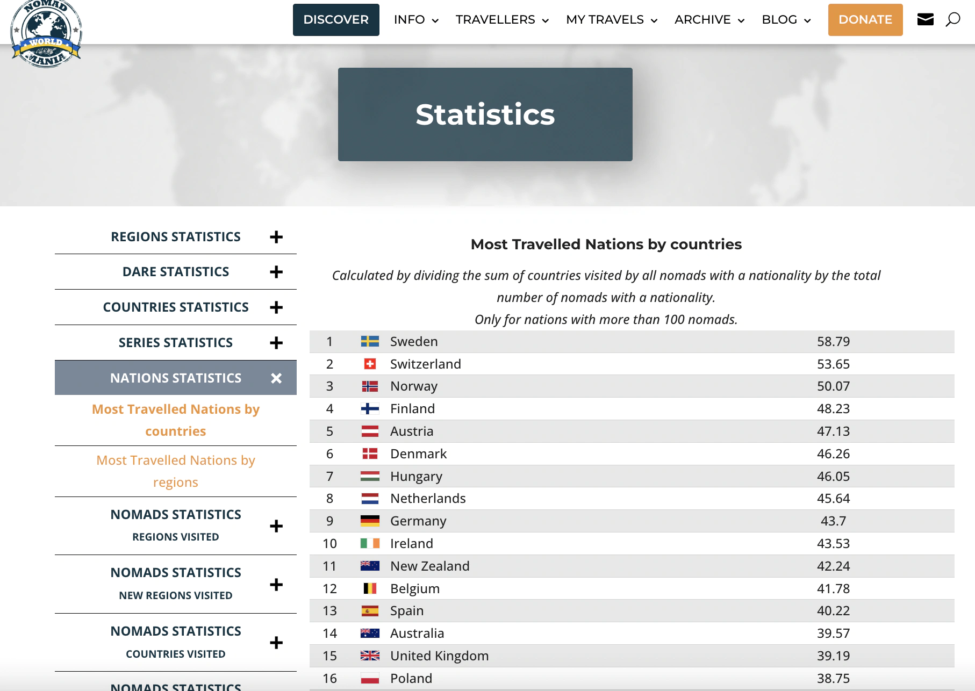Collapse Nations Statistics with the X icon

point(276,378)
